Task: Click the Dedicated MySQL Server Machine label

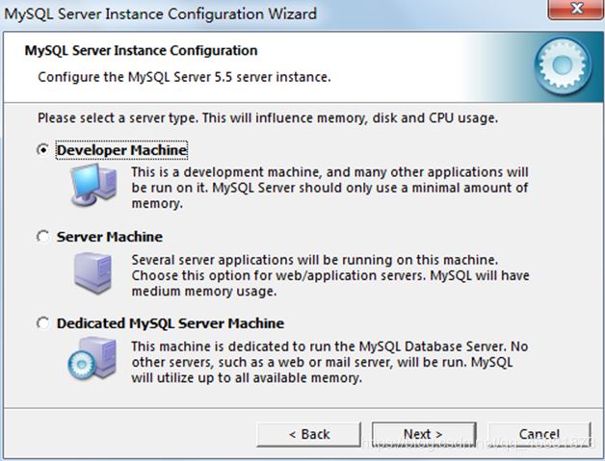Action: (171, 323)
